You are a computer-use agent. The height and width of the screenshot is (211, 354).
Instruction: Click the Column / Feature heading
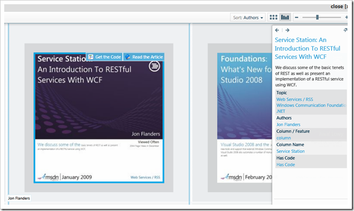293,131
